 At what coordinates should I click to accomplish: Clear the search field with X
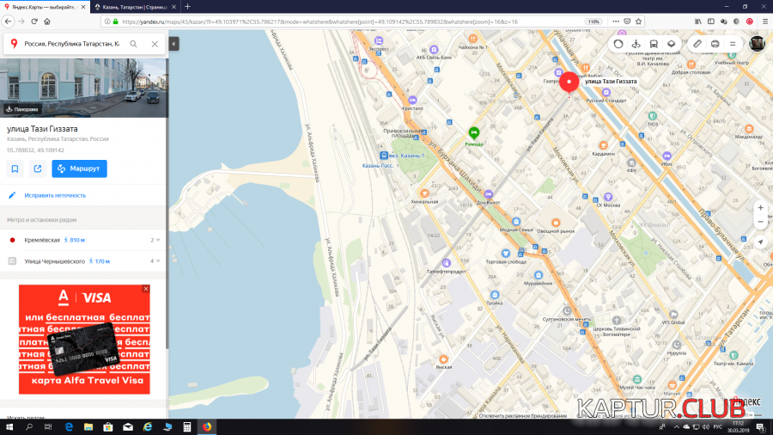(x=155, y=44)
